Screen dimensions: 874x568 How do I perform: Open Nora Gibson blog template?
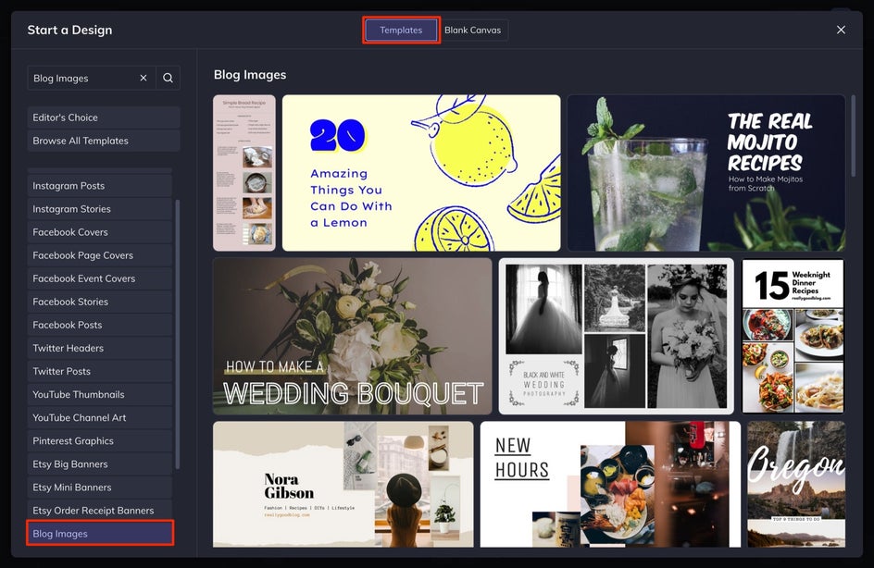pyautogui.click(x=343, y=485)
